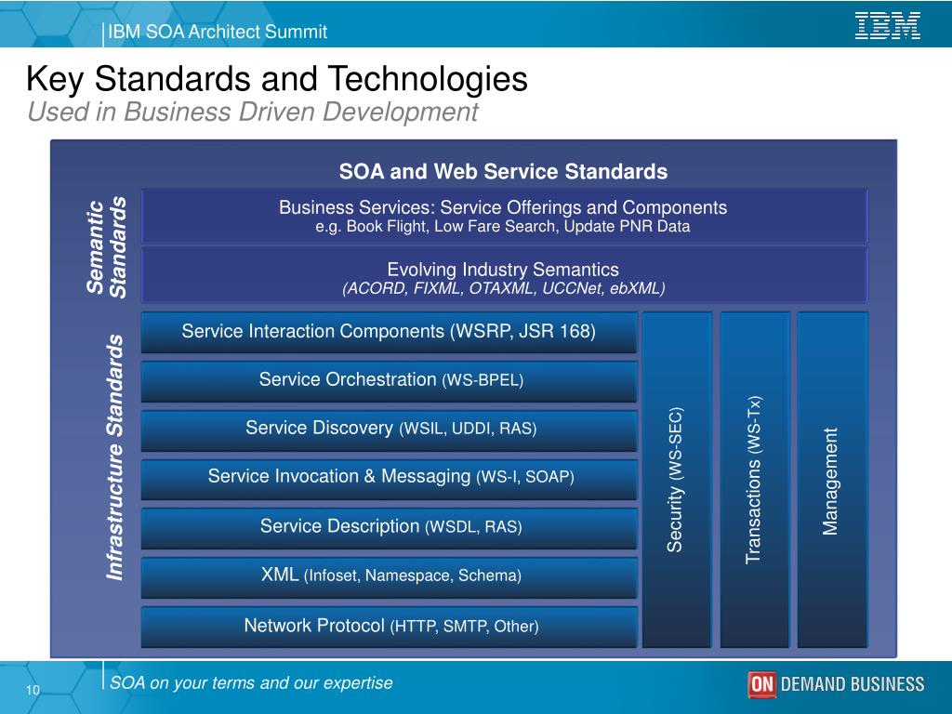Select the Service Orchestration (WS-BPEL) bar
This screenshot has height=714, width=952.
[390, 381]
